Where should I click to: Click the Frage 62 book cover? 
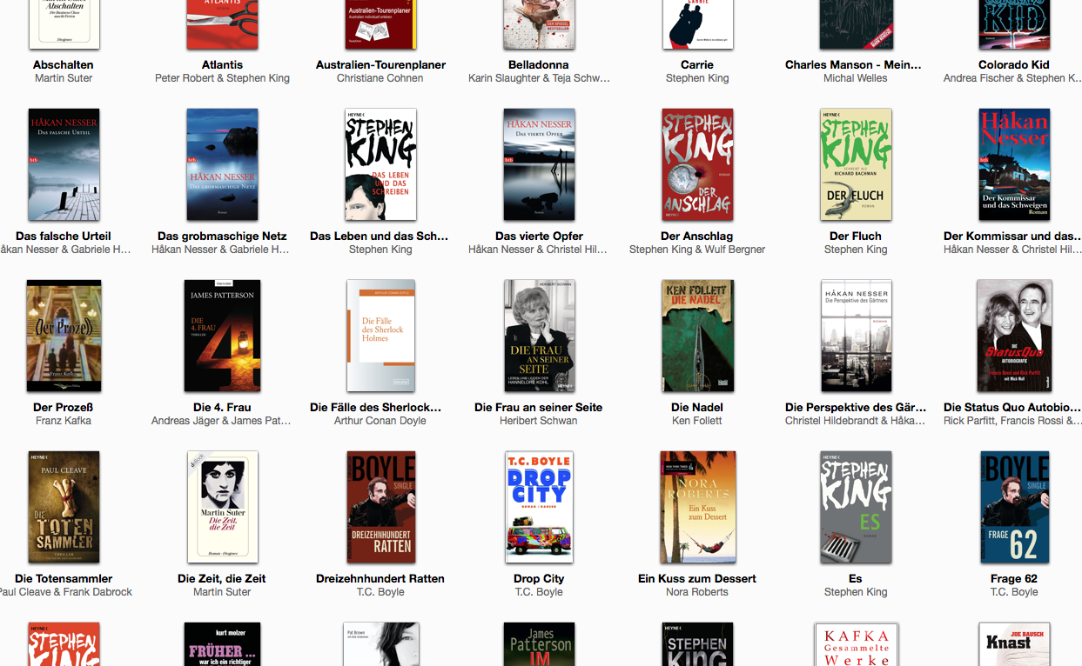pyautogui.click(x=1014, y=507)
